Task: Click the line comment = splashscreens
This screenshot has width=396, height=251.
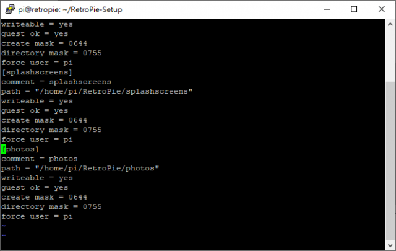Action: tap(56, 82)
